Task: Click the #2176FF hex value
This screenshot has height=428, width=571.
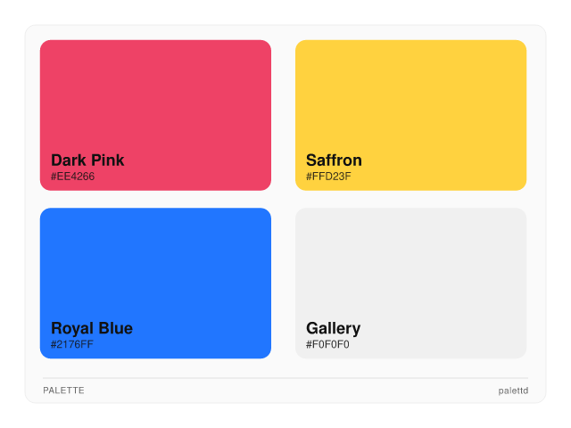Action: (x=72, y=344)
